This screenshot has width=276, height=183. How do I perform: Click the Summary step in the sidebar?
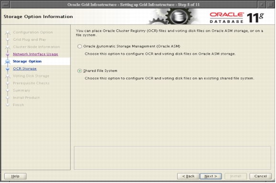(21, 90)
